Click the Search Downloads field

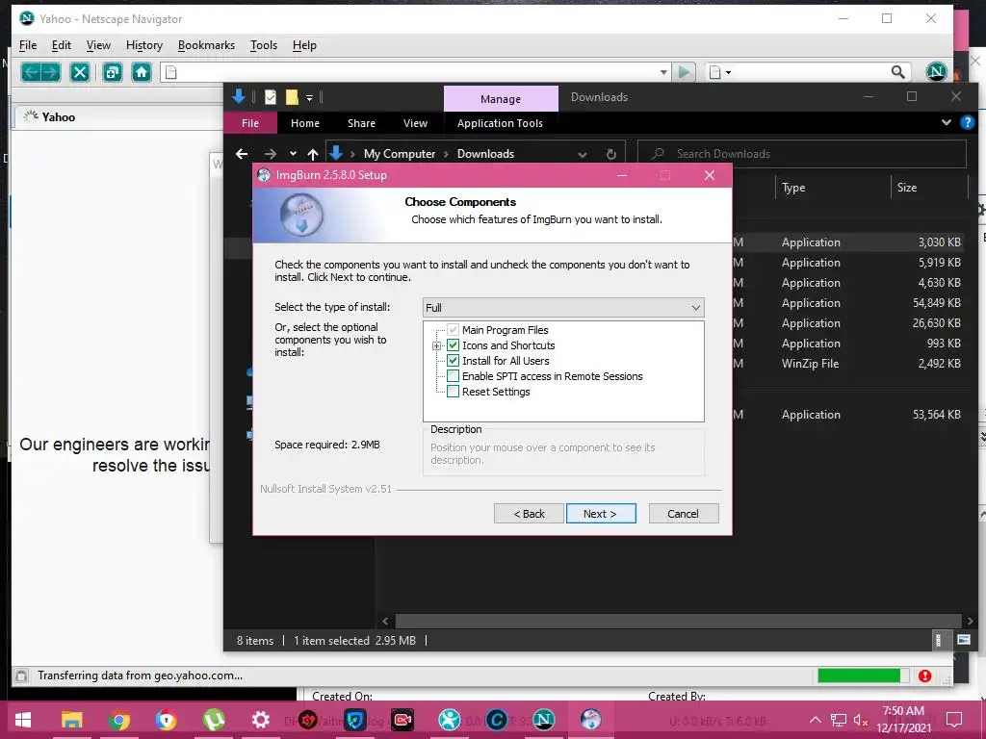pyautogui.click(x=802, y=154)
